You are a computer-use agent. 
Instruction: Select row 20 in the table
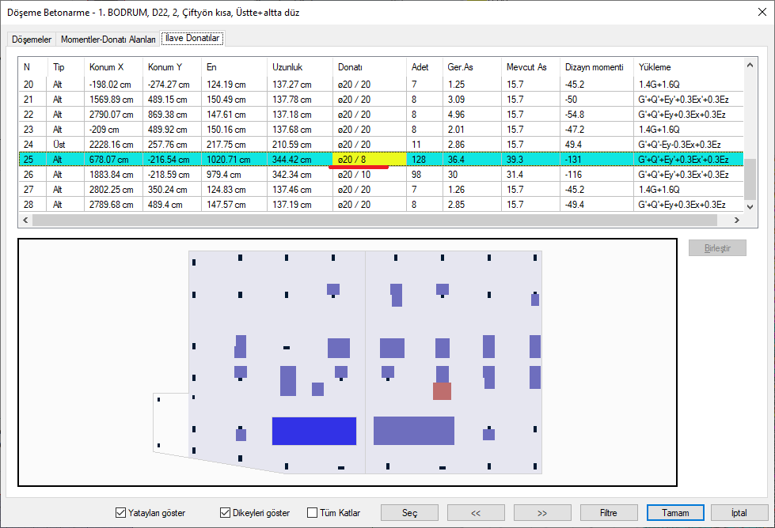click(381, 85)
